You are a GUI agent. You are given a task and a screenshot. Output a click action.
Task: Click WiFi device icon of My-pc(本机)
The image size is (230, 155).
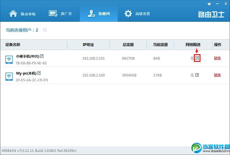click(x=9, y=77)
